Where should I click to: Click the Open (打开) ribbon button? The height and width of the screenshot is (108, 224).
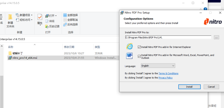point(51,16)
